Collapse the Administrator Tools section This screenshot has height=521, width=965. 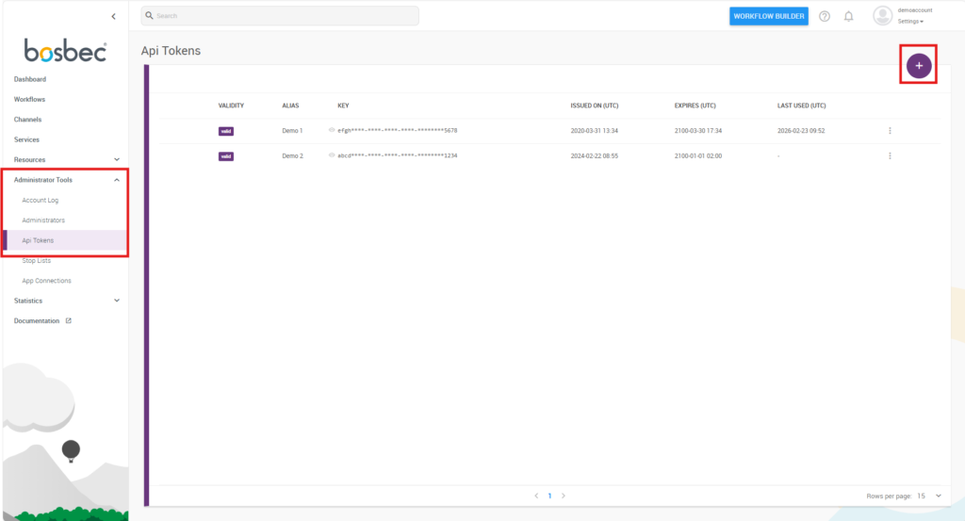(117, 180)
